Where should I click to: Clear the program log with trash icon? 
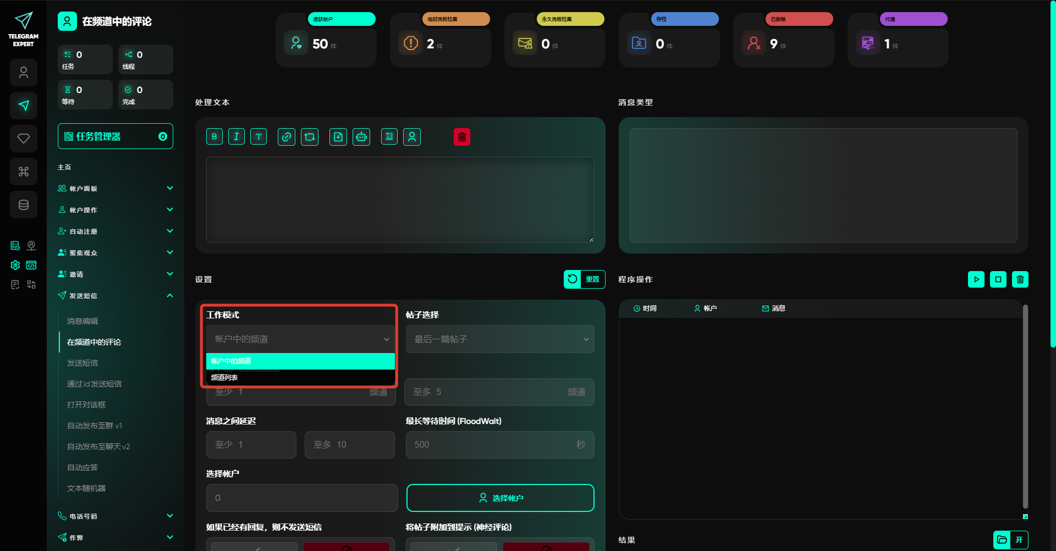(1020, 279)
